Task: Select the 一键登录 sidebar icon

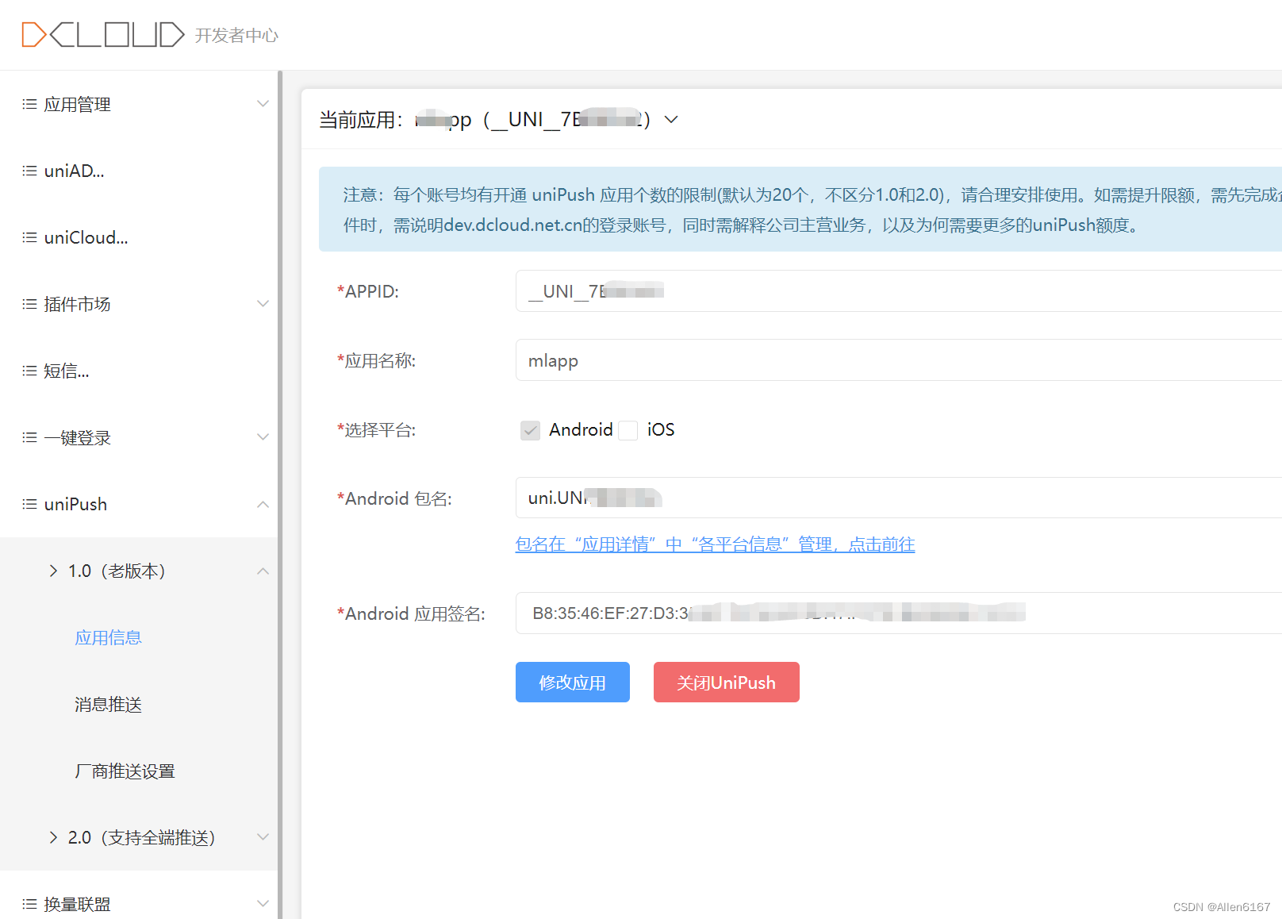Action: tap(28, 437)
